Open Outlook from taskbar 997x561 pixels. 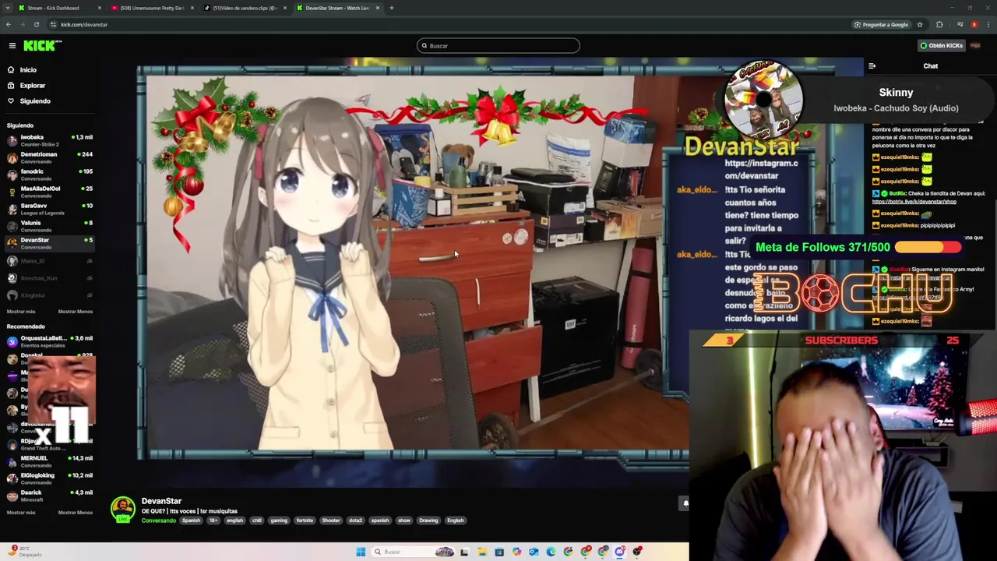pyautogui.click(x=534, y=552)
